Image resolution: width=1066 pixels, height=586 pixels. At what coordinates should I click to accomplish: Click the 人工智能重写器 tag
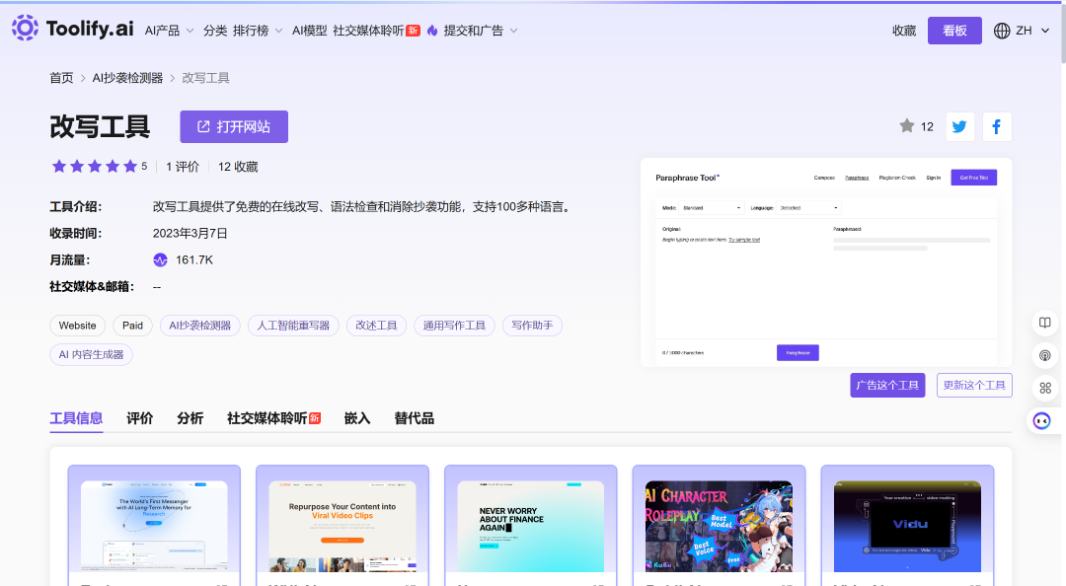pos(293,326)
